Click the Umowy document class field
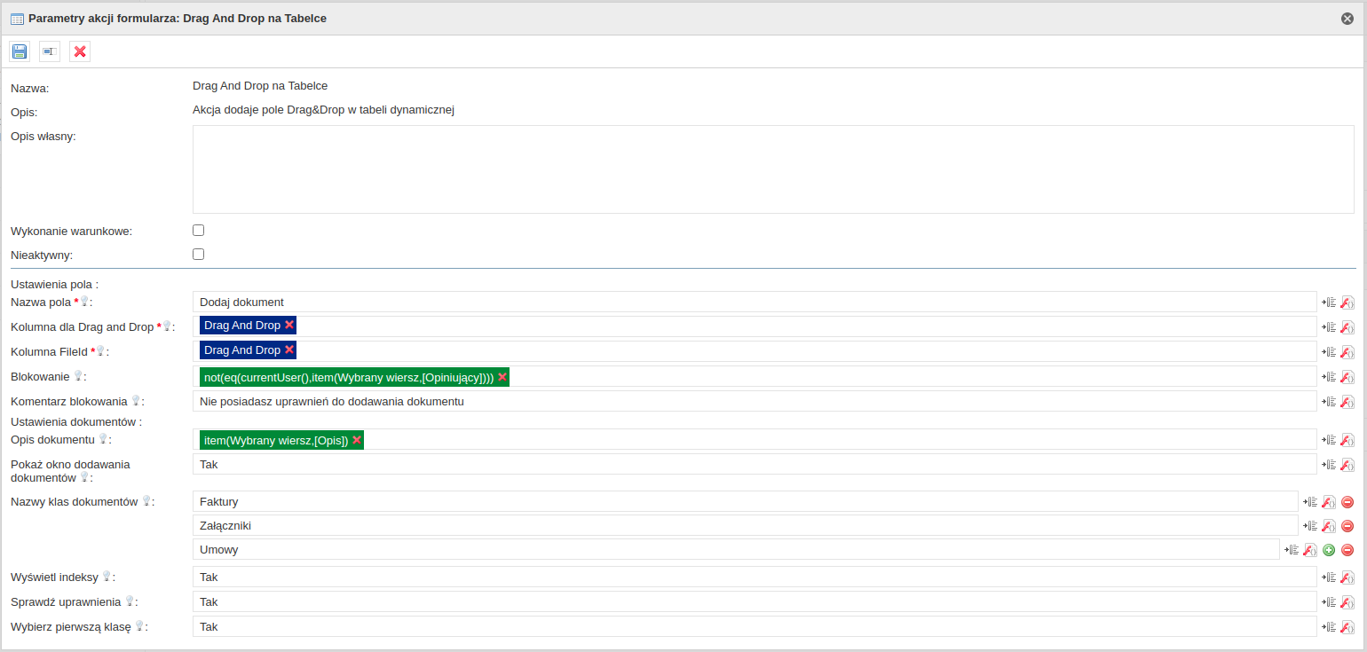 click(736, 549)
